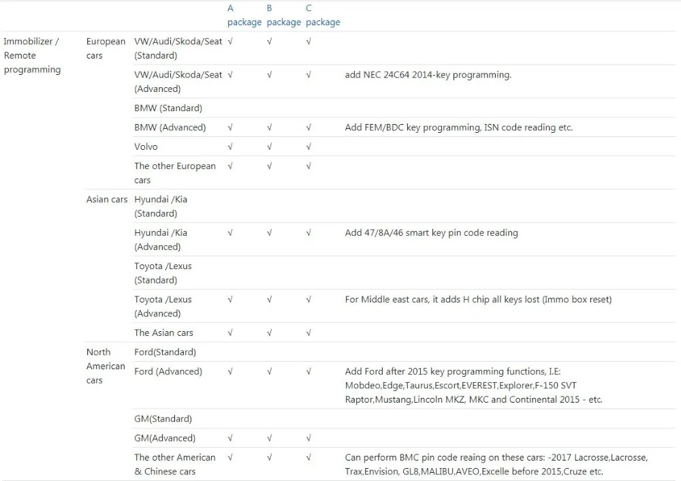Click the Ford(Standard) row label
681x481 pixels.
165,352
